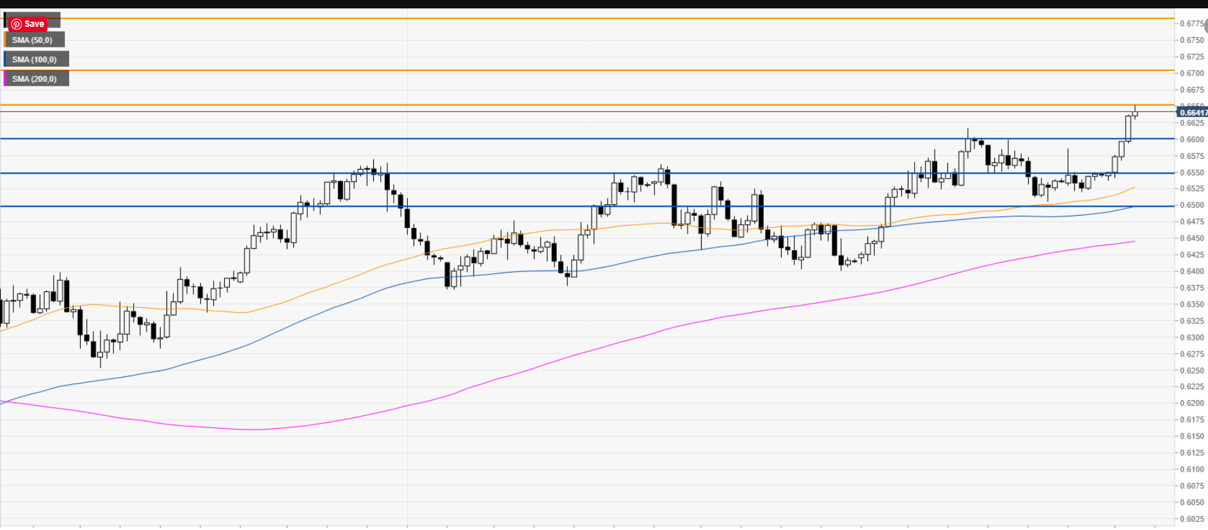Image resolution: width=1208 pixels, height=530 pixels.
Task: Select the blue horizontal line at 0.6550
Action: [x=587, y=173]
